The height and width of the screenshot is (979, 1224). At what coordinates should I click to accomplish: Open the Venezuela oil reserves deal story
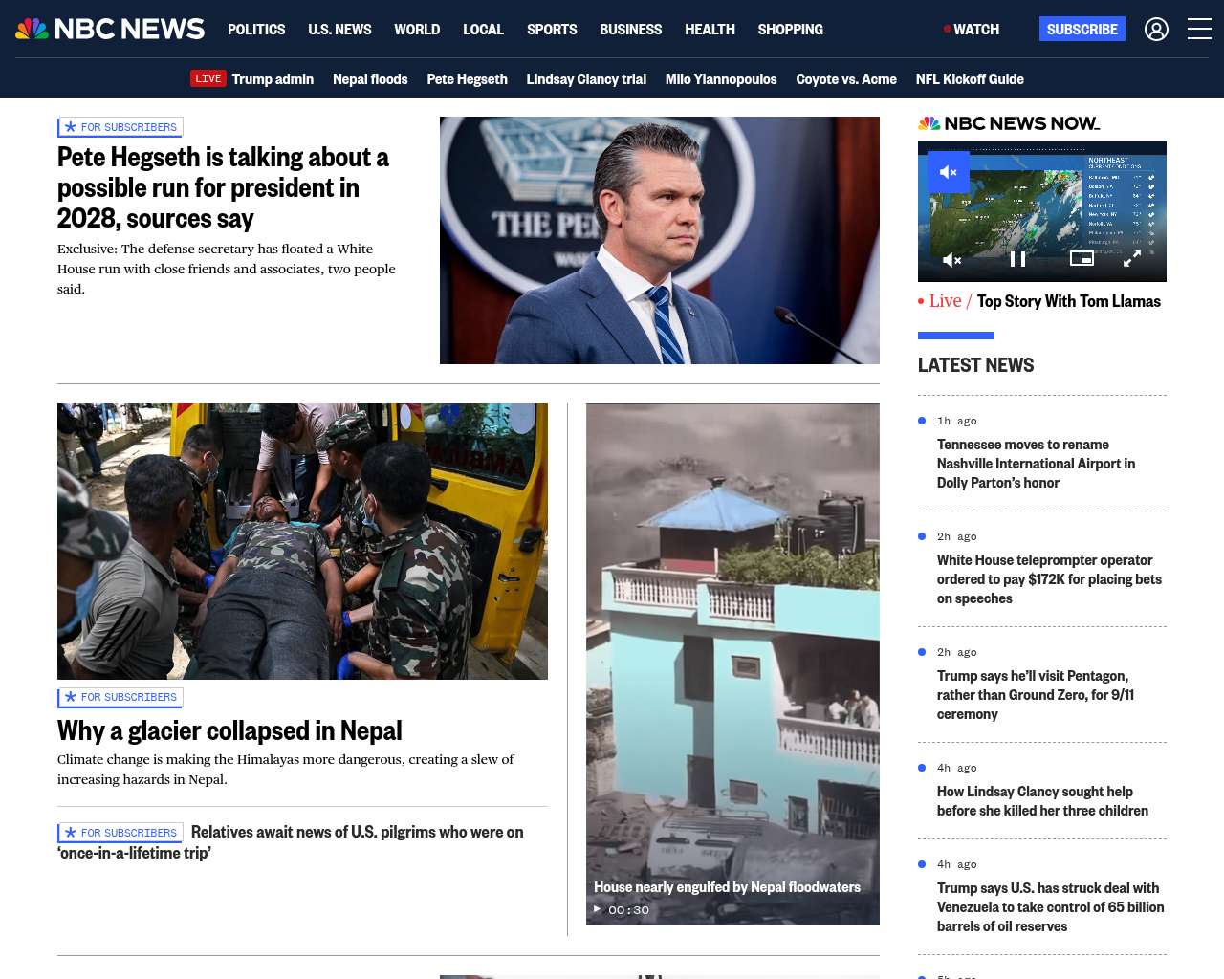click(1050, 907)
